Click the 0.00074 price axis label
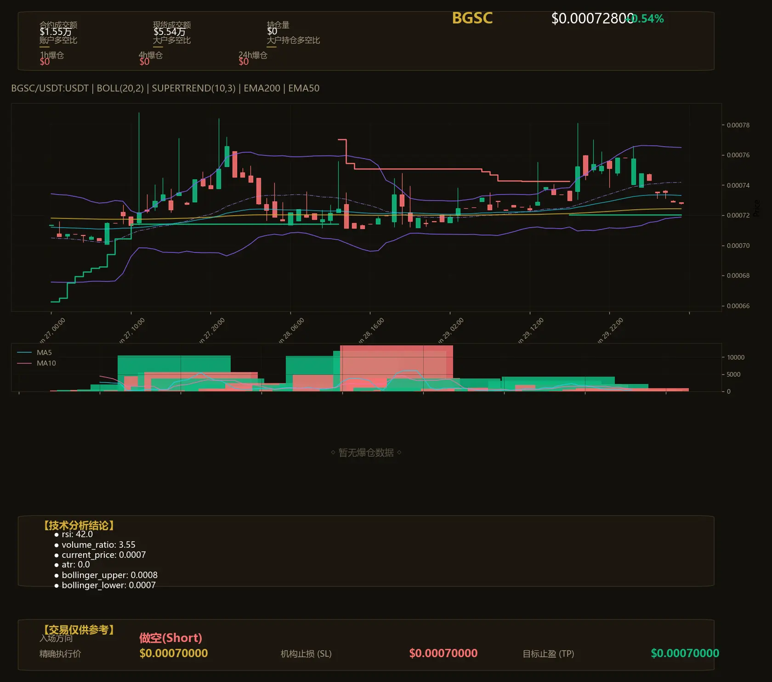The image size is (772, 682). [x=738, y=185]
